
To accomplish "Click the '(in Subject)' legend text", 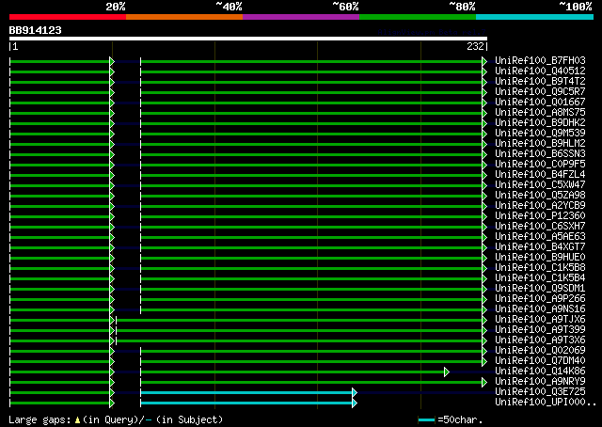I will [x=189, y=420].
